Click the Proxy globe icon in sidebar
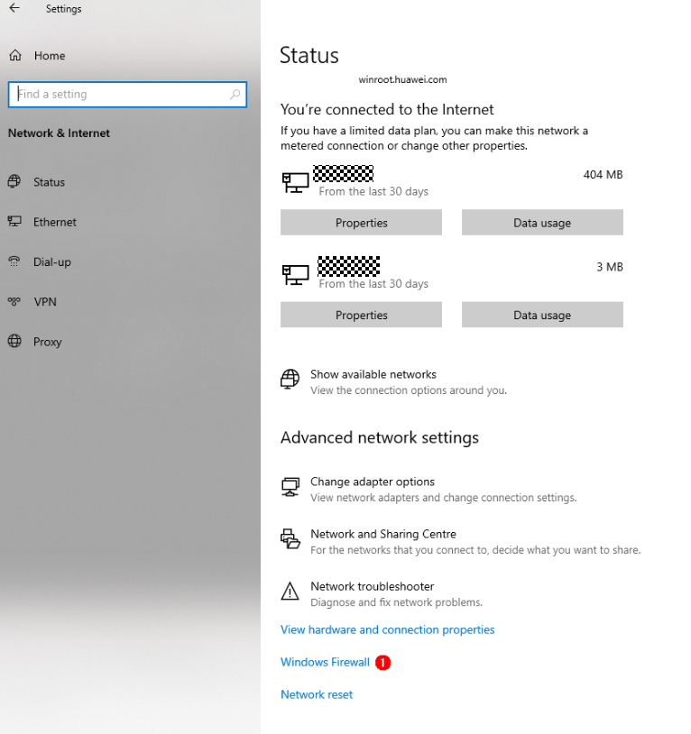 point(14,342)
